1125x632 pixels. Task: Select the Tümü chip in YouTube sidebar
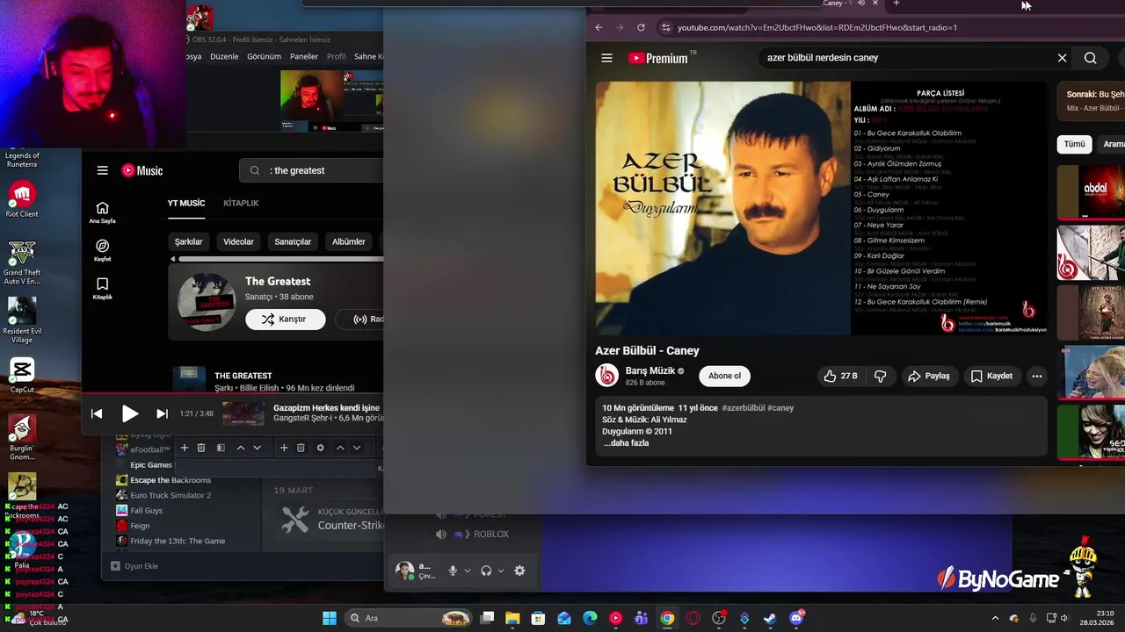point(1074,144)
